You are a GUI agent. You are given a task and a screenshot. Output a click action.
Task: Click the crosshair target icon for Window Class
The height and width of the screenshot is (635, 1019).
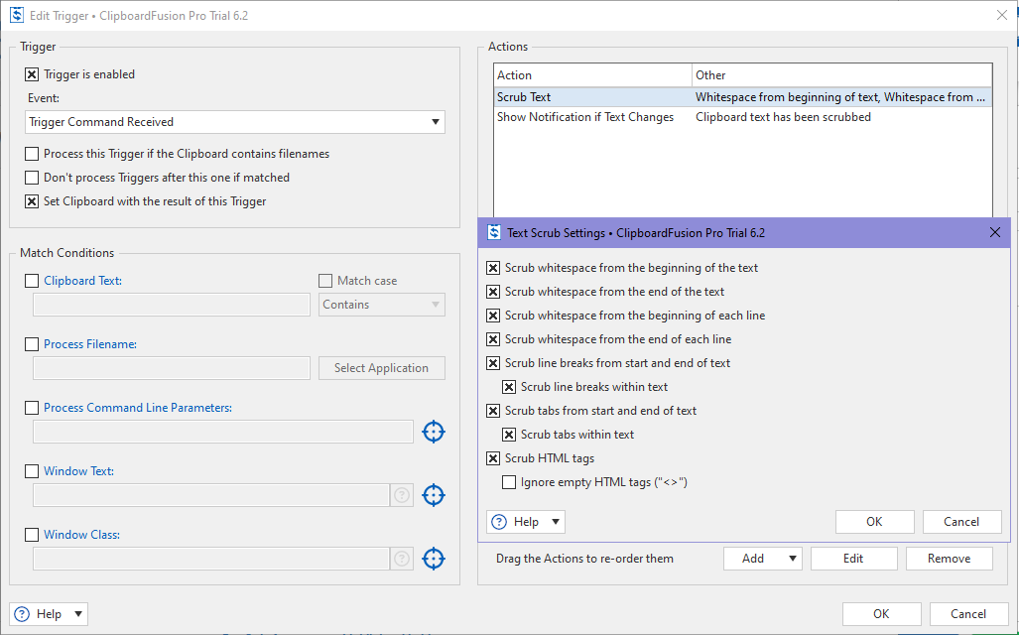434,559
